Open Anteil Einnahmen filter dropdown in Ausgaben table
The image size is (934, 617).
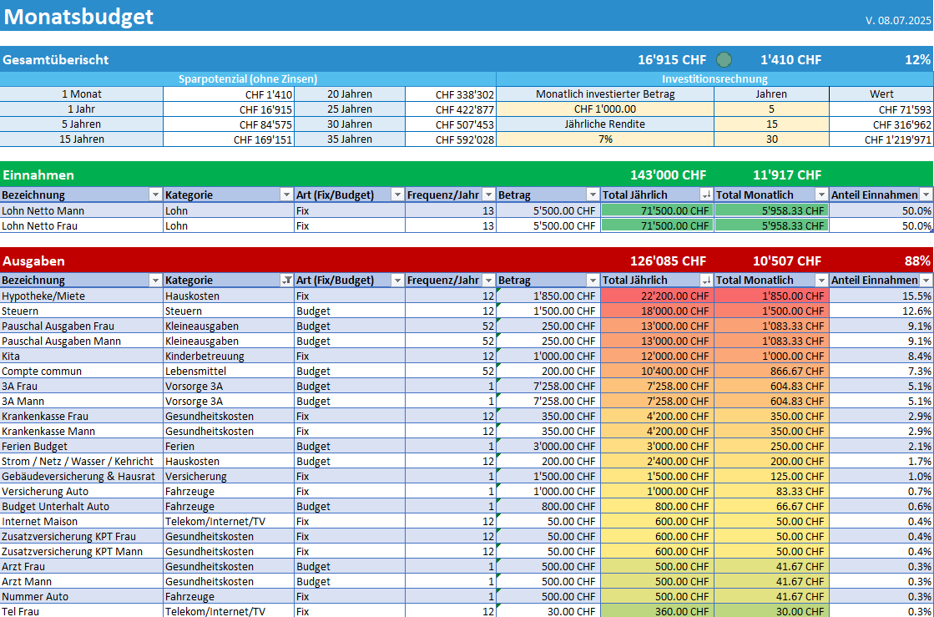point(926,281)
